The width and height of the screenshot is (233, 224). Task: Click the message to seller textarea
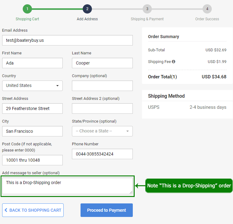pos(67,186)
